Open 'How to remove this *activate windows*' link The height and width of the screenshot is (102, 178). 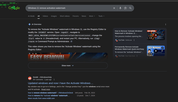49,96
